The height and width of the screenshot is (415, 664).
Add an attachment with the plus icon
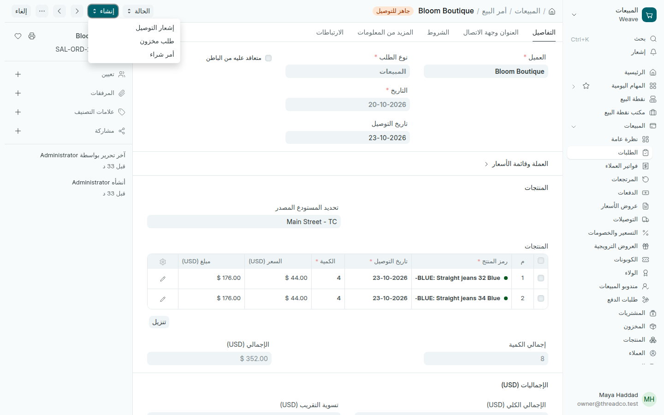click(18, 93)
